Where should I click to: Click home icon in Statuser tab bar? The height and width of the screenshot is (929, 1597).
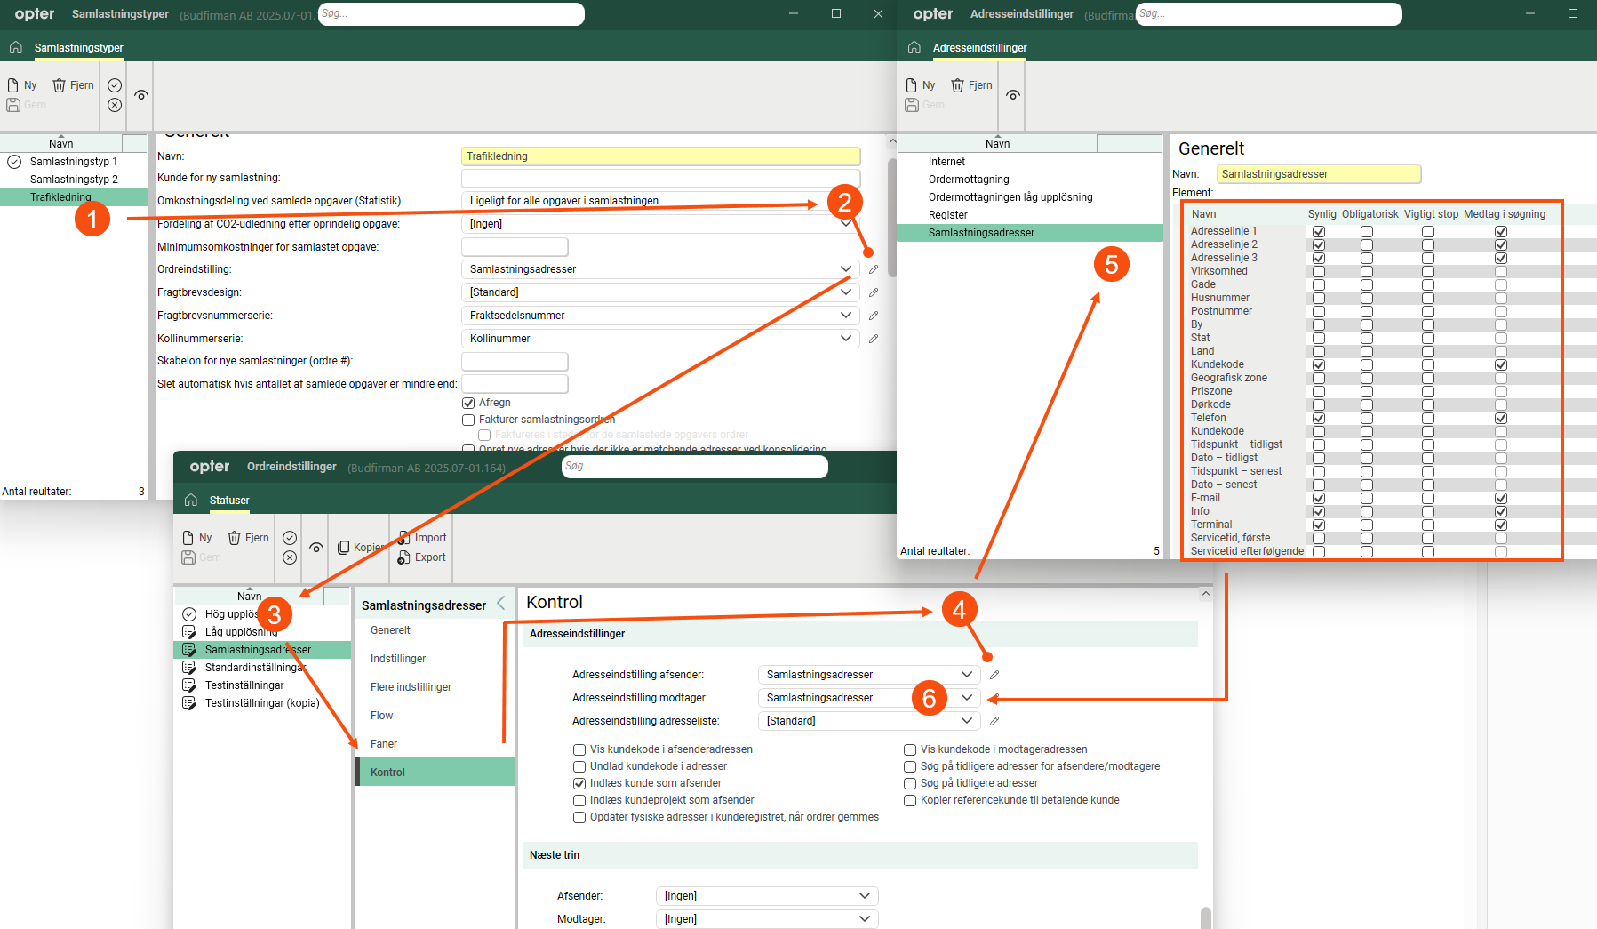191,501
